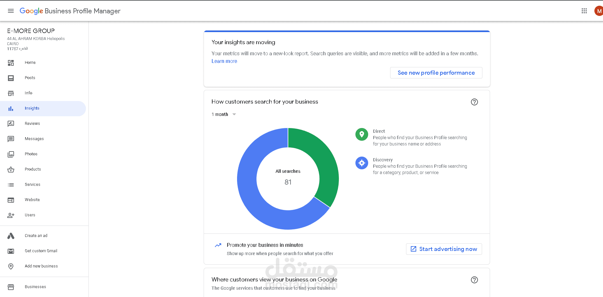Follow the Learn more link
Image resolution: width=603 pixels, height=297 pixels.
tap(224, 61)
